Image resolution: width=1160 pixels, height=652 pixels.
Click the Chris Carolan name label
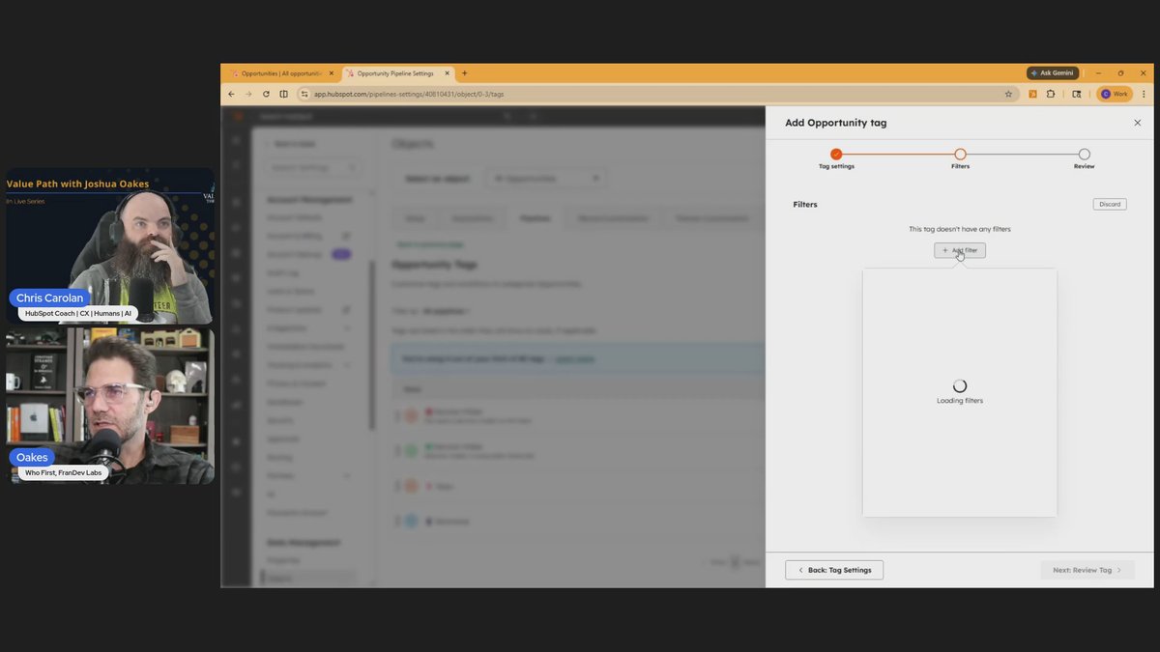[50, 298]
